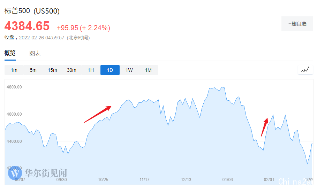Click the 删自选 remove watchlist button

click(x=297, y=24)
